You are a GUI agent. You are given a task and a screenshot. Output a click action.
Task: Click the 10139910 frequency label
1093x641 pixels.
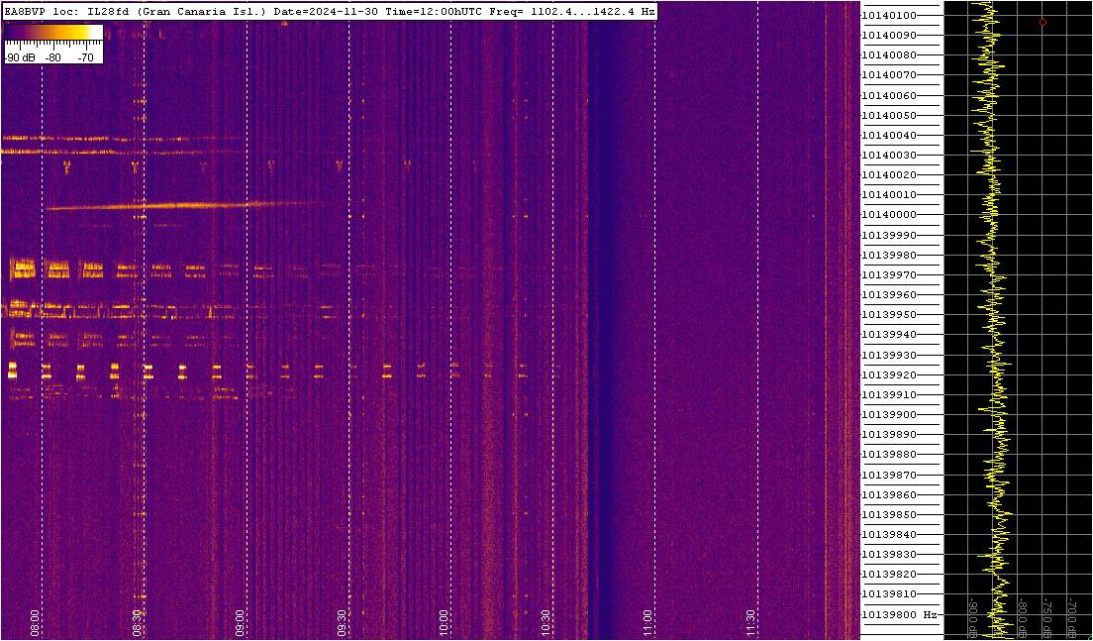pyautogui.click(x=889, y=394)
